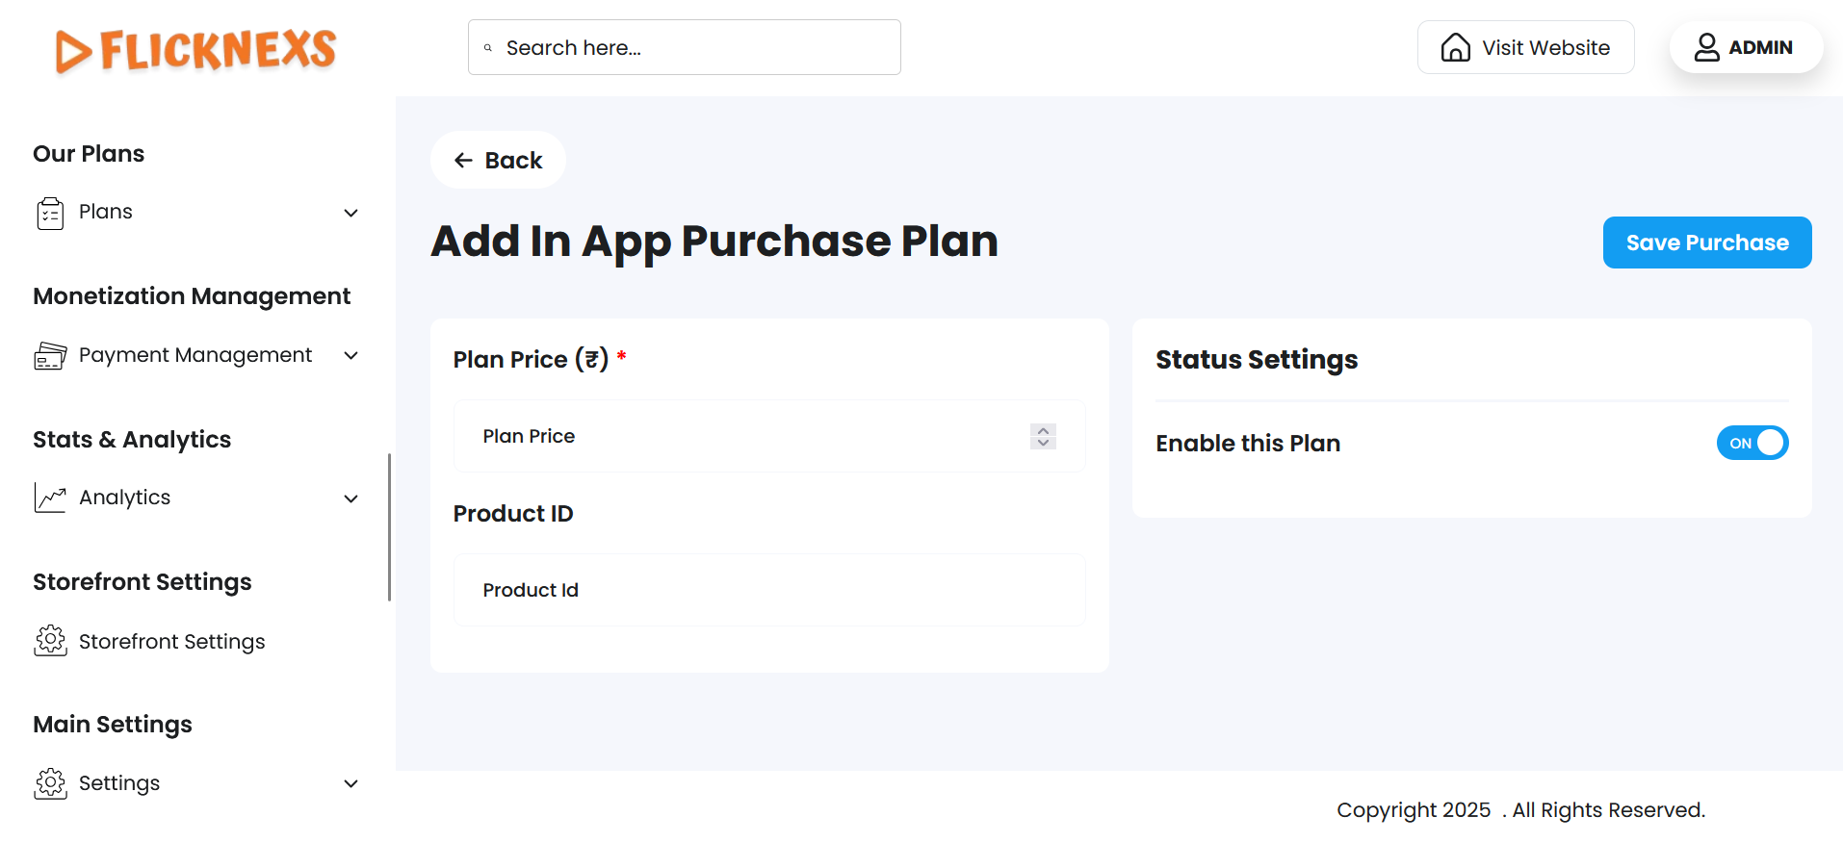Click the Plan Price stepper arrows

pos(1043,436)
